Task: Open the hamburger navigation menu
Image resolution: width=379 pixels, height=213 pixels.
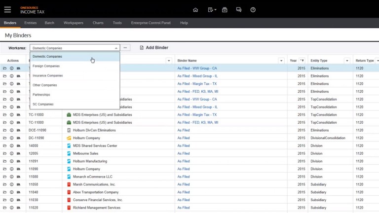Action: [x=7, y=9]
